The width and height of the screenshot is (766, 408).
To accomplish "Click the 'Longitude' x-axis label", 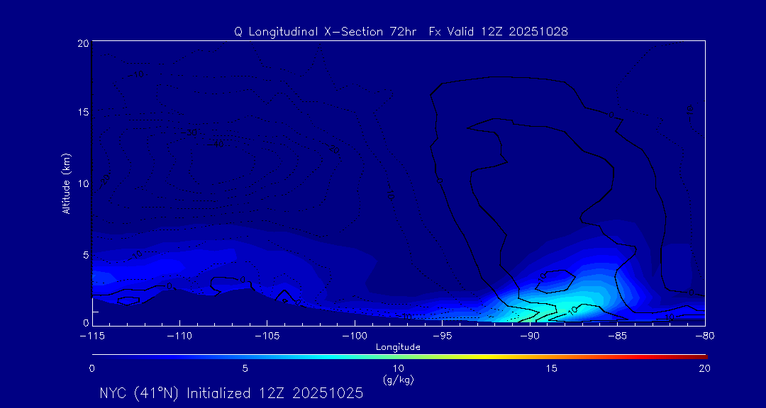I will (398, 347).
